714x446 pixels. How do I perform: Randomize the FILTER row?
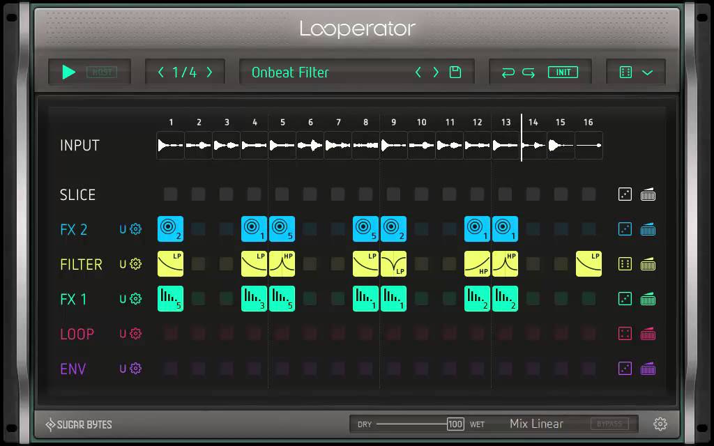[625, 264]
